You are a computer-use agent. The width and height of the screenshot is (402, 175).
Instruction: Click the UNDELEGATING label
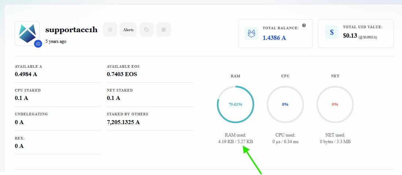(31, 114)
